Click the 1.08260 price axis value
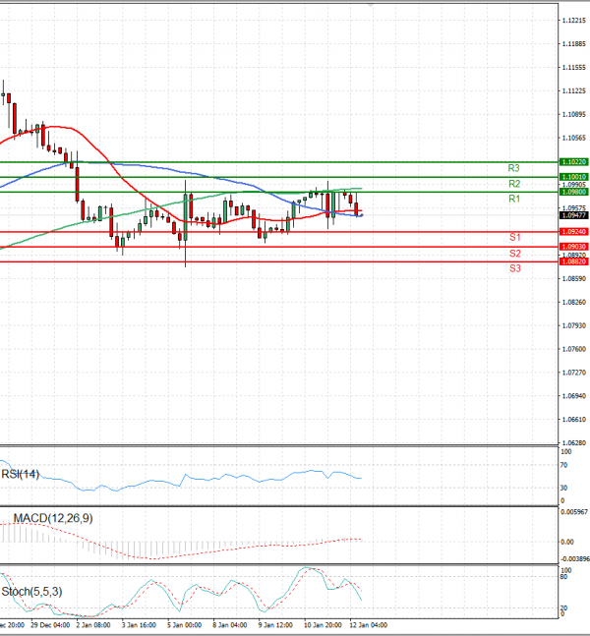The width and height of the screenshot is (590, 636). tap(573, 302)
